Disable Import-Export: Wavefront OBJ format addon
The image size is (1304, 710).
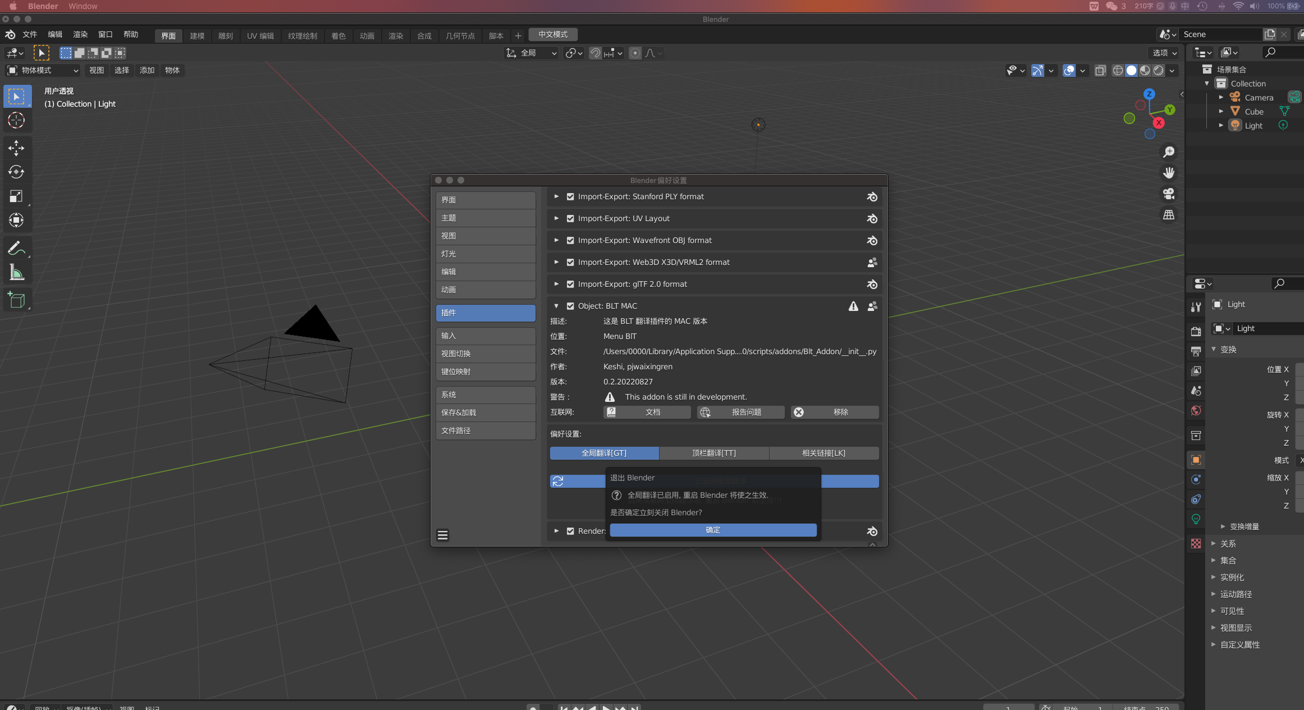pos(570,240)
